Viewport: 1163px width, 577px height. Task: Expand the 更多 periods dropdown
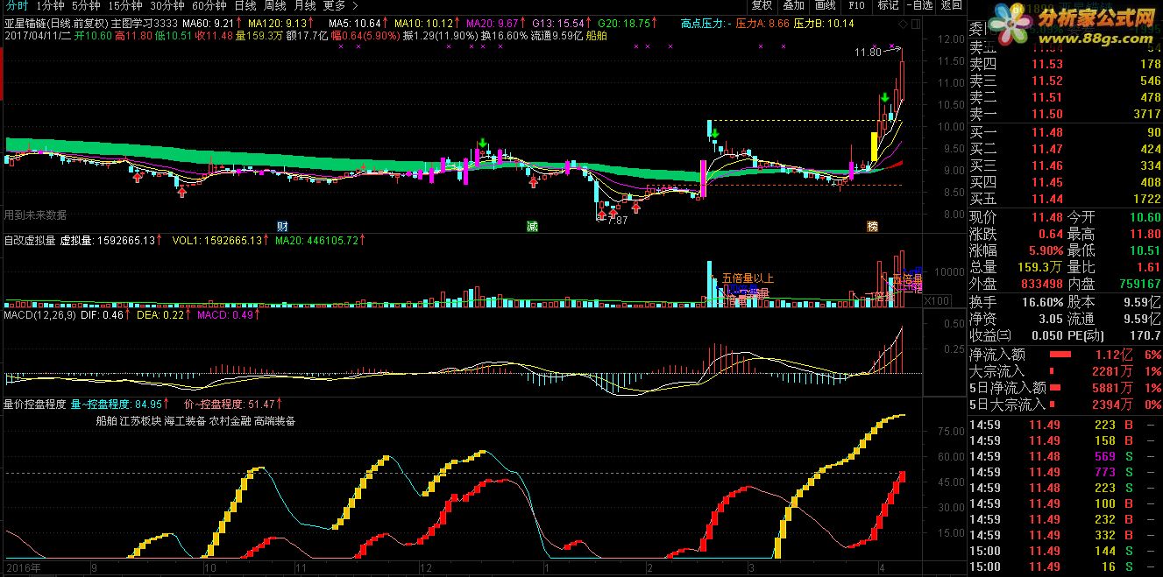tap(339, 5)
